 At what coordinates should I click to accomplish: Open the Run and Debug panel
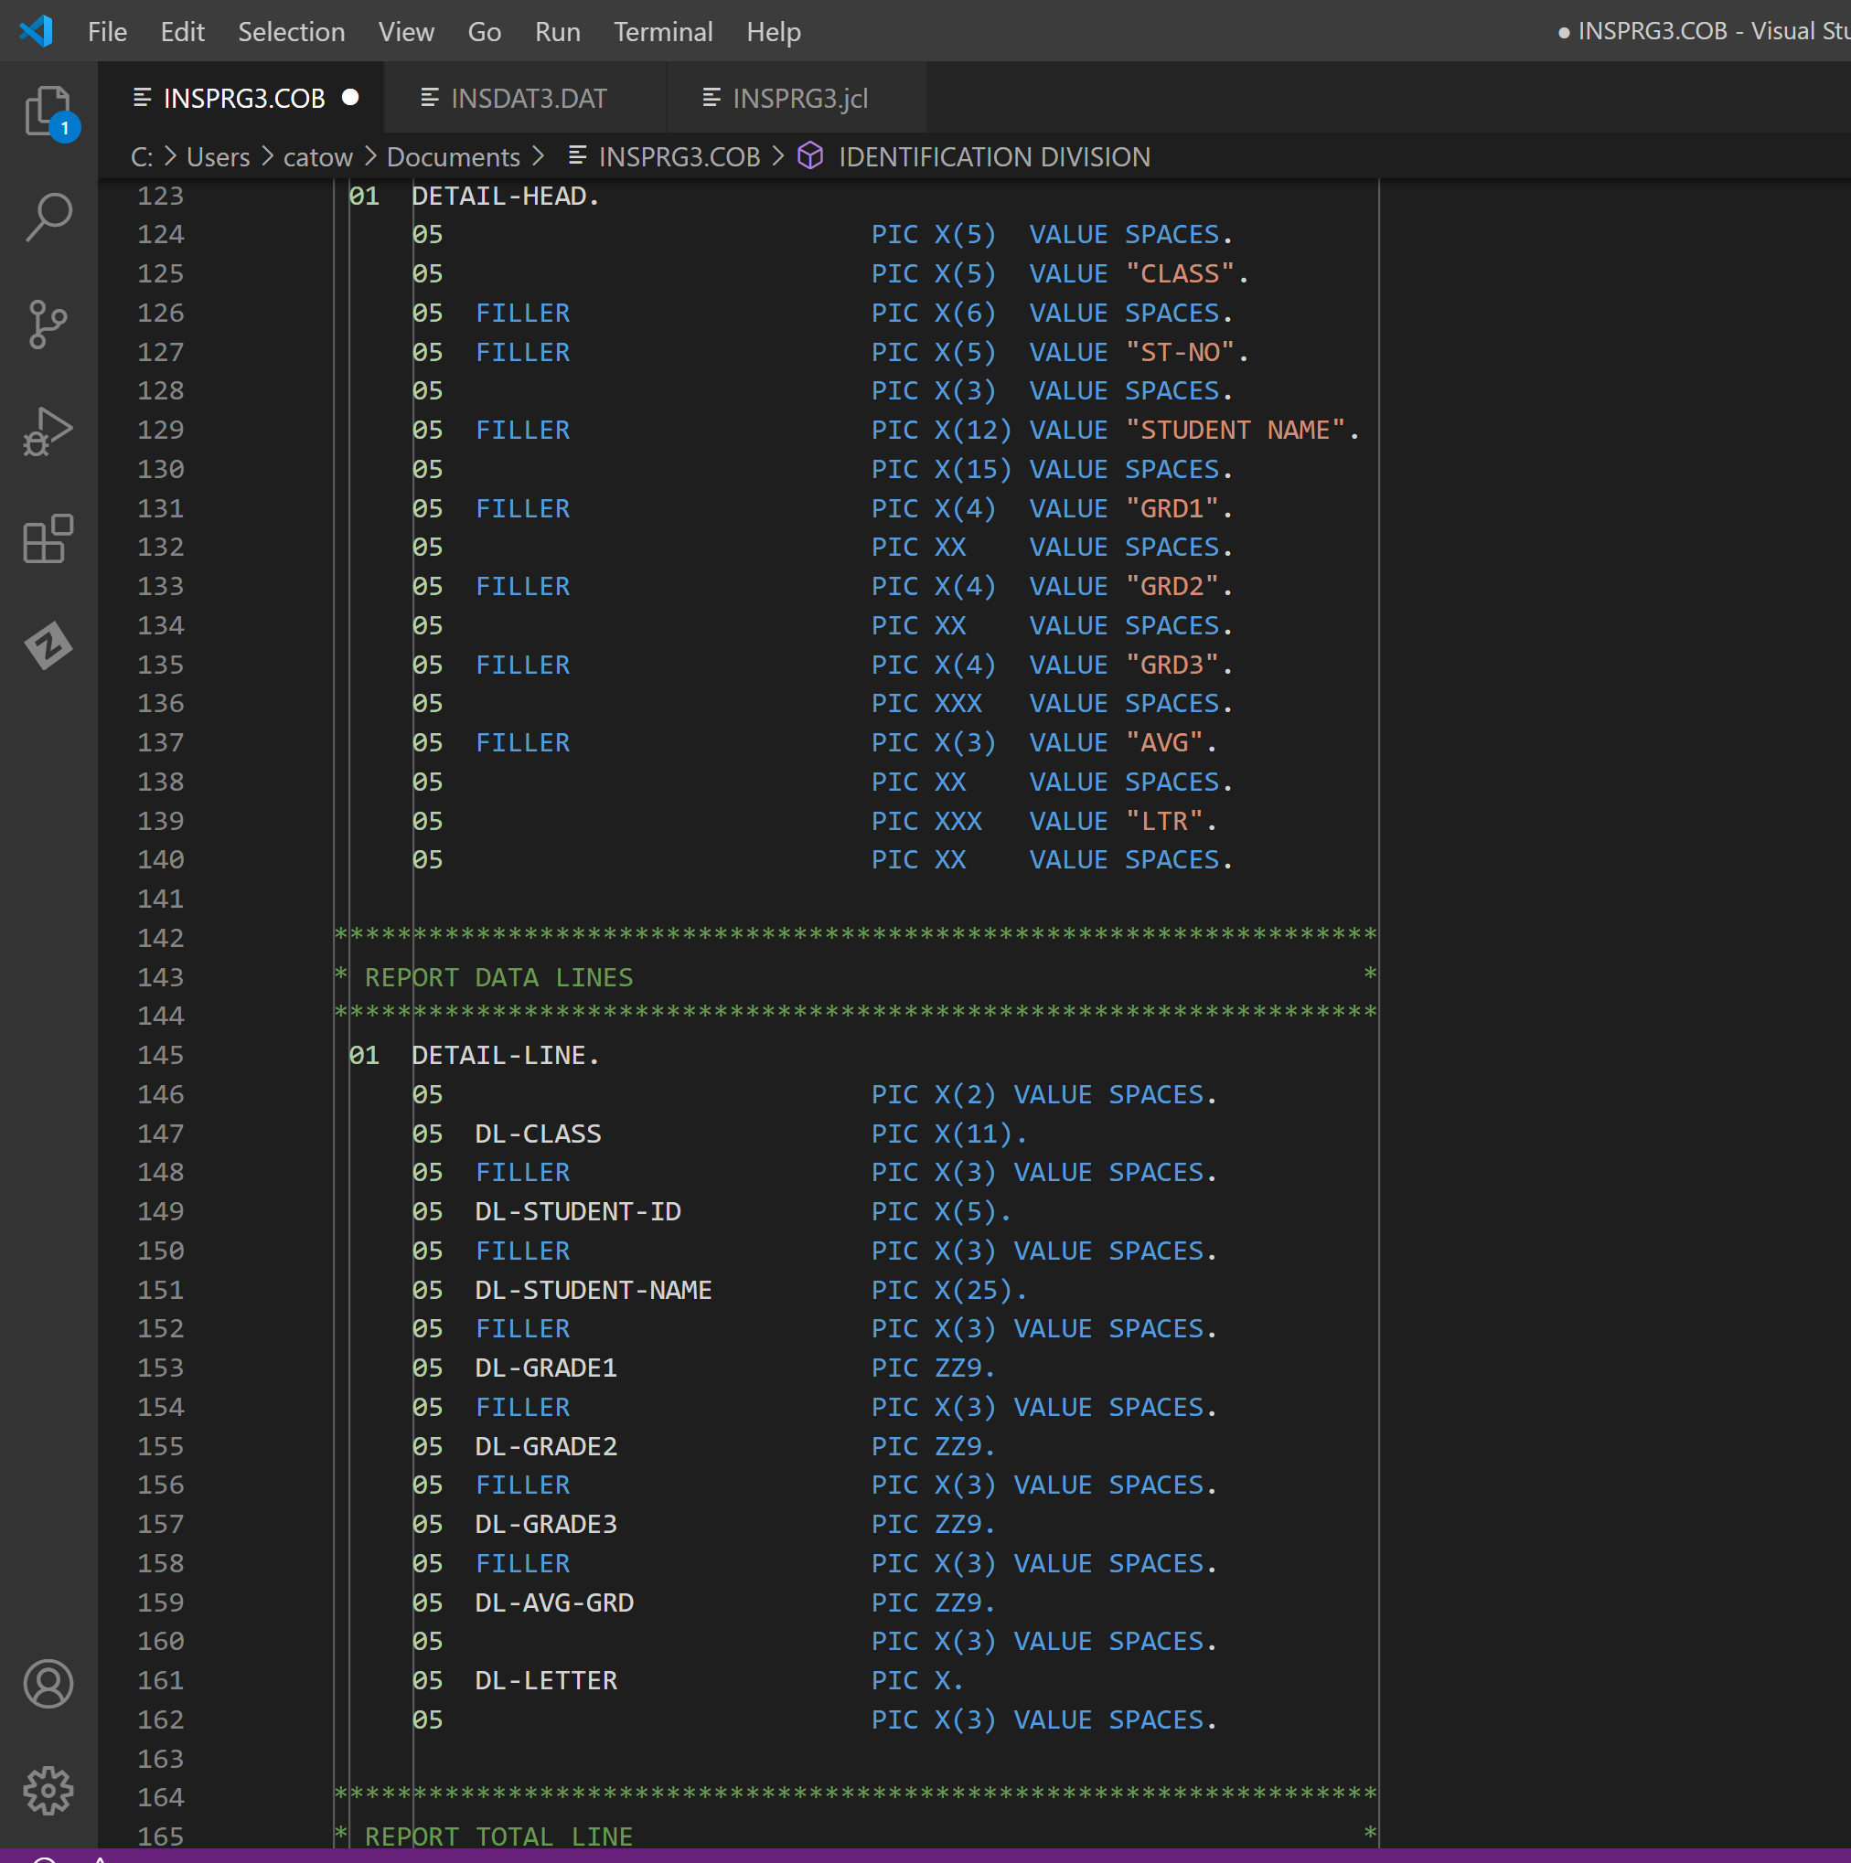pos(48,431)
